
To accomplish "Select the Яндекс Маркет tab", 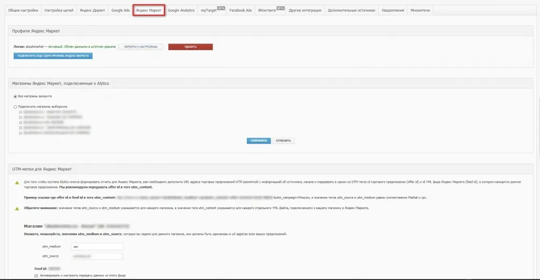I will [149, 11].
